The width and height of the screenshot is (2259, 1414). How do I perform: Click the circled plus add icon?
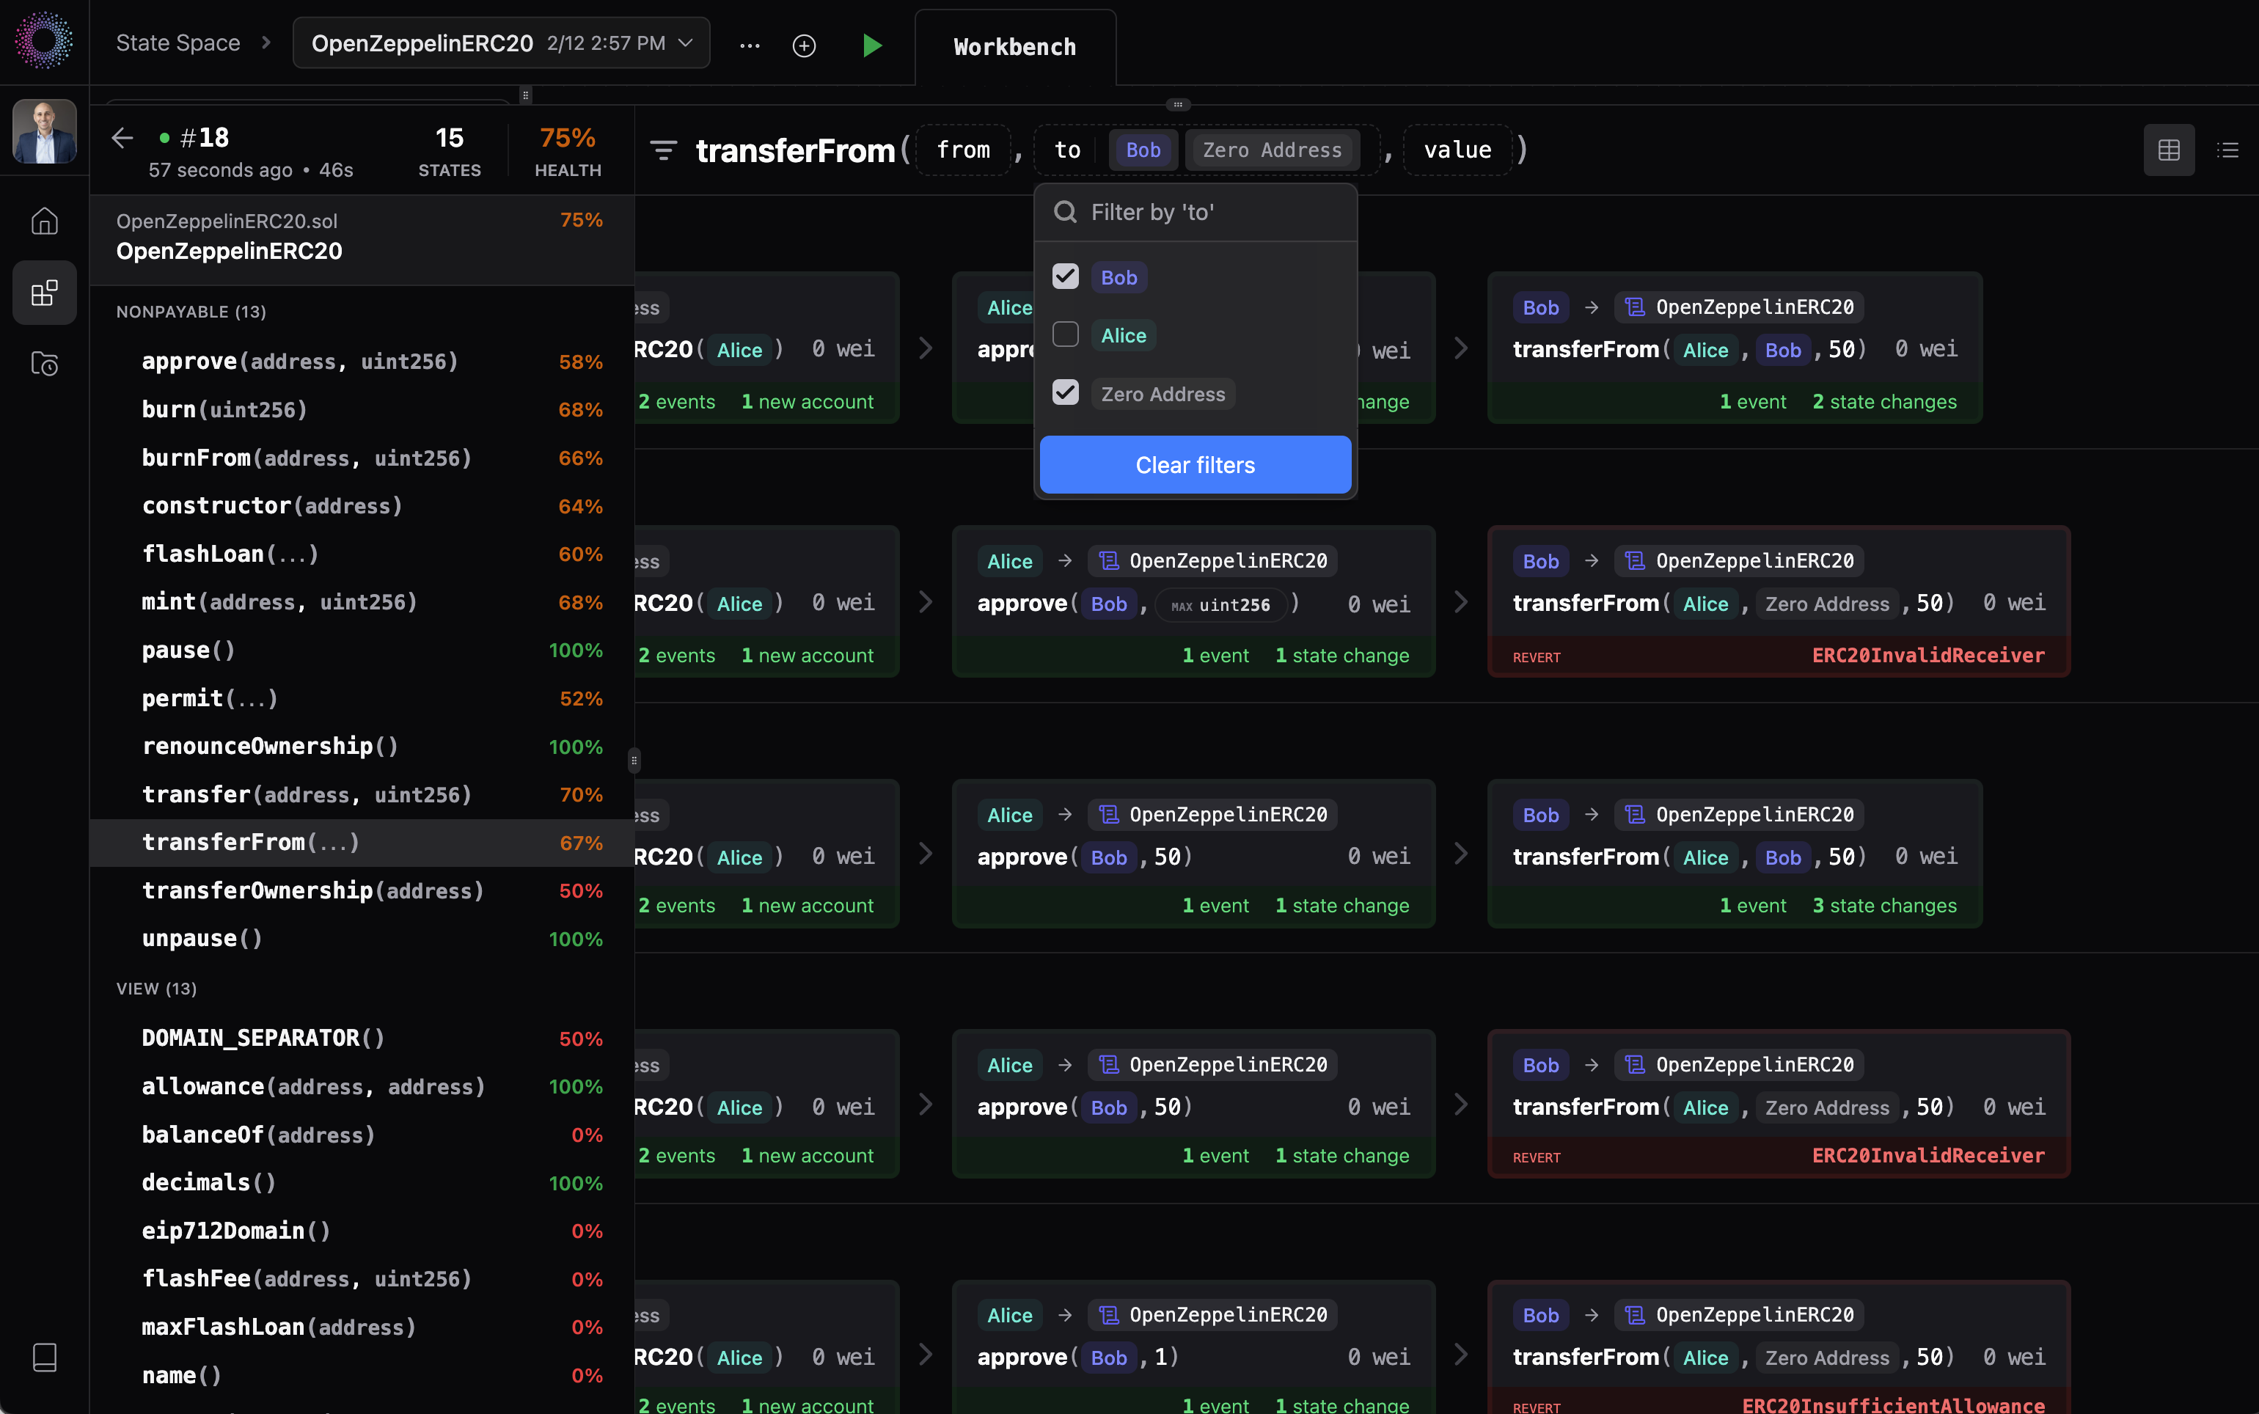pos(804,45)
